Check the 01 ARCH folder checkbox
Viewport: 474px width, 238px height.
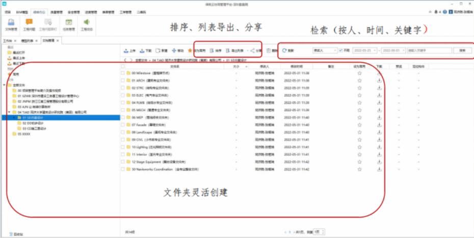coord(123,81)
